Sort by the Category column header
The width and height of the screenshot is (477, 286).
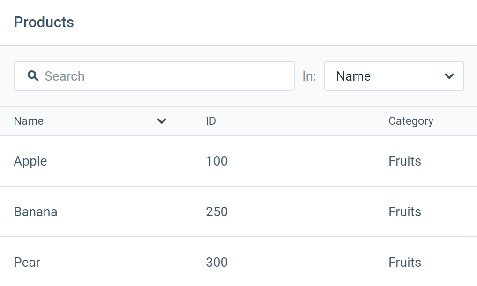tap(411, 121)
